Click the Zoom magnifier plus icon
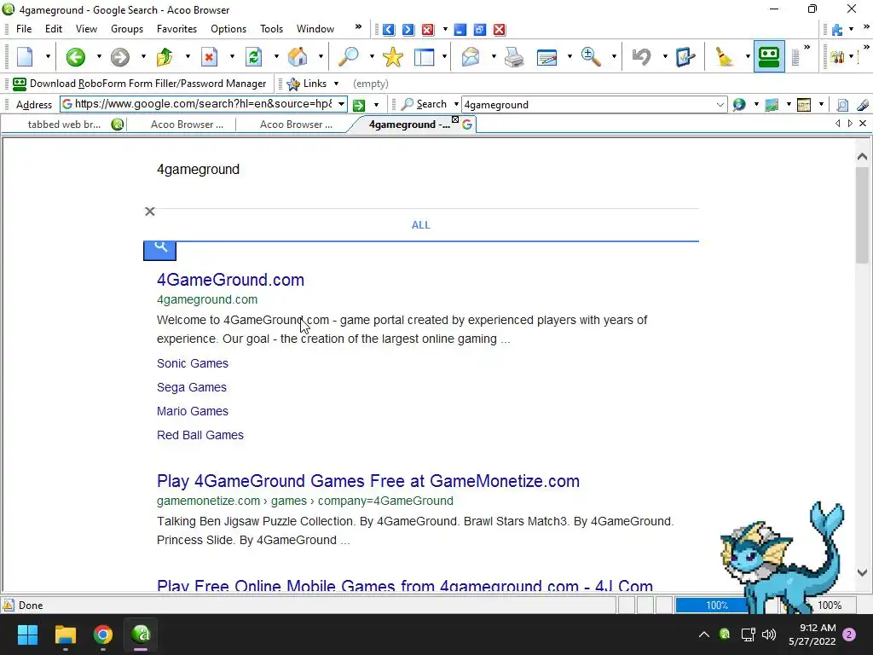This screenshot has width=873, height=655. 591,56
